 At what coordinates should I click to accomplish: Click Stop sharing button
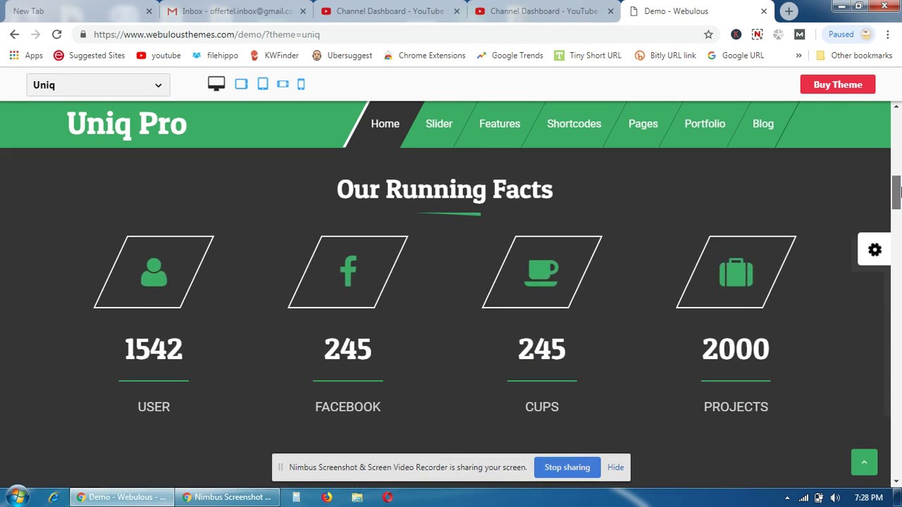click(567, 468)
